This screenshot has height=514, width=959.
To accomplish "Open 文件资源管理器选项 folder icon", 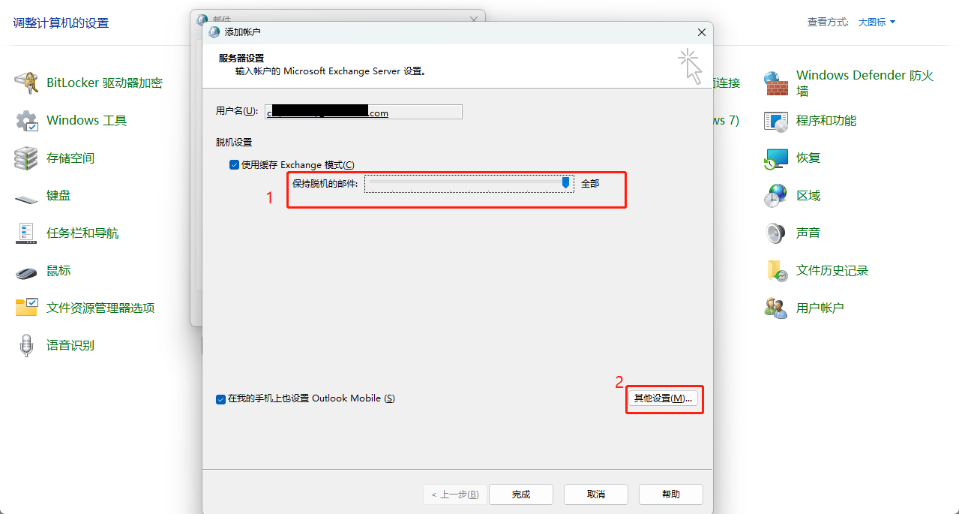I will point(26,308).
